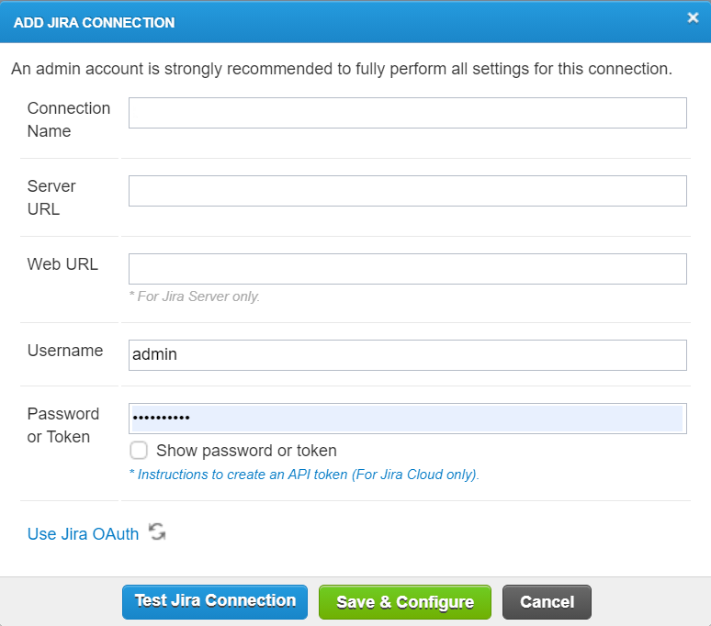
Task: Click Save & Configure
Action: coord(405,602)
